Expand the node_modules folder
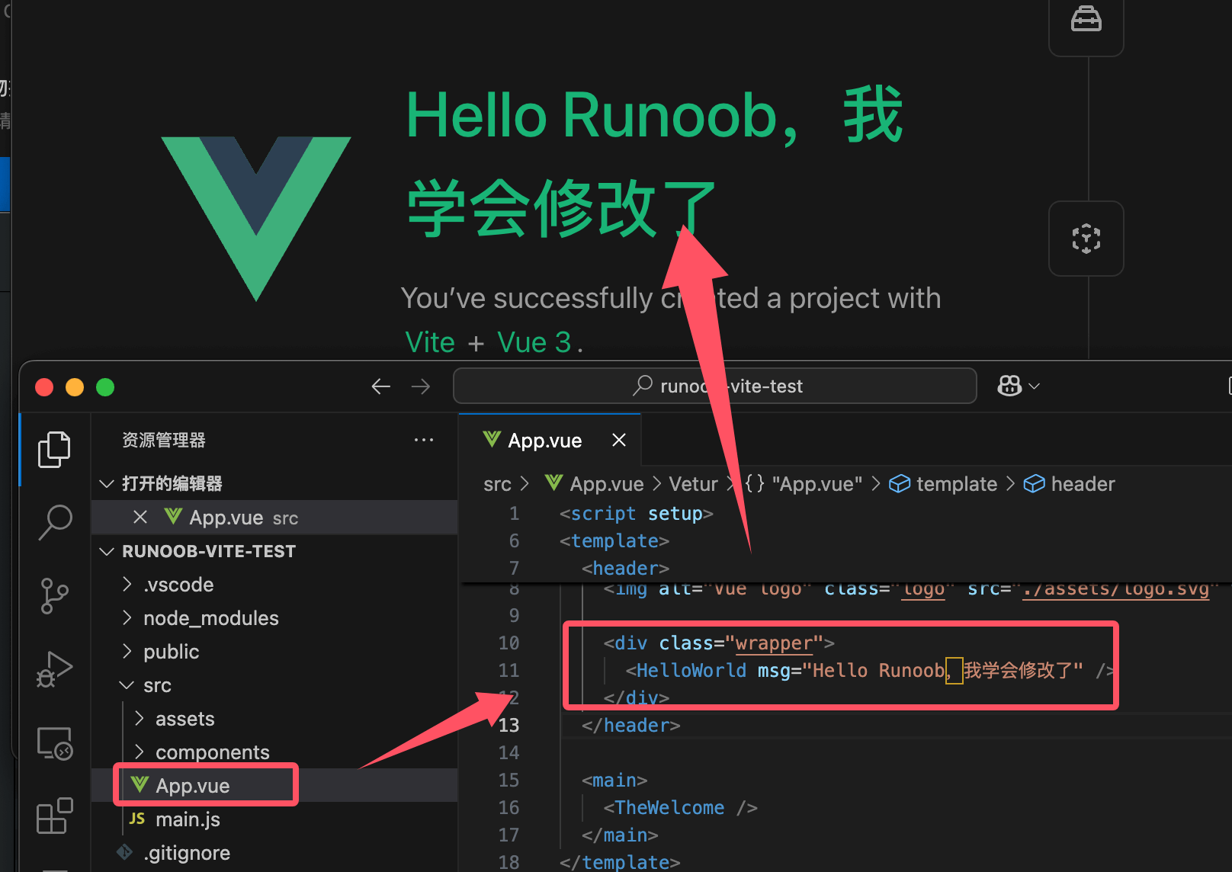1232x872 pixels. pyautogui.click(x=210, y=618)
